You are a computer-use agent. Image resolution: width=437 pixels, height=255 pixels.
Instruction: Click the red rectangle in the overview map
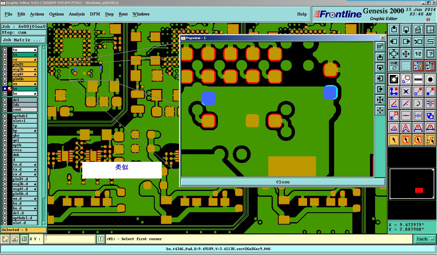(x=419, y=190)
